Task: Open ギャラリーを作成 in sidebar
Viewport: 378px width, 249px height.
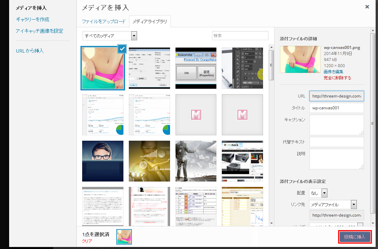Action: (x=32, y=19)
